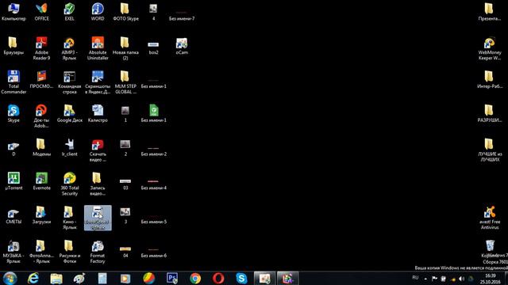
Task: Open the Google Диск shortcut
Action: [x=69, y=113]
